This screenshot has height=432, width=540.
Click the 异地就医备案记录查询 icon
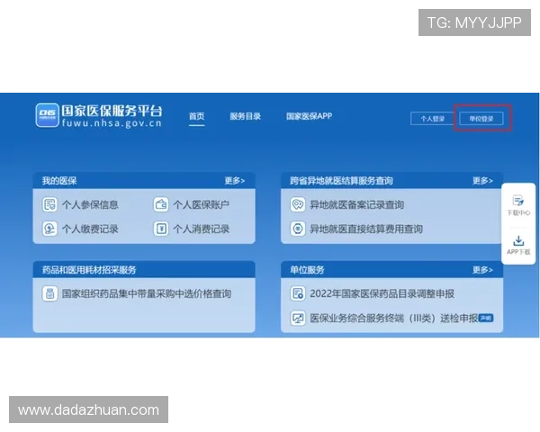pos(298,204)
